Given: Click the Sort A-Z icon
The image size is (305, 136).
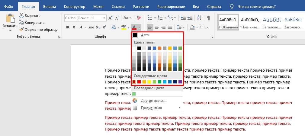Looking at the screenshot, I should (x=200, y=18).
